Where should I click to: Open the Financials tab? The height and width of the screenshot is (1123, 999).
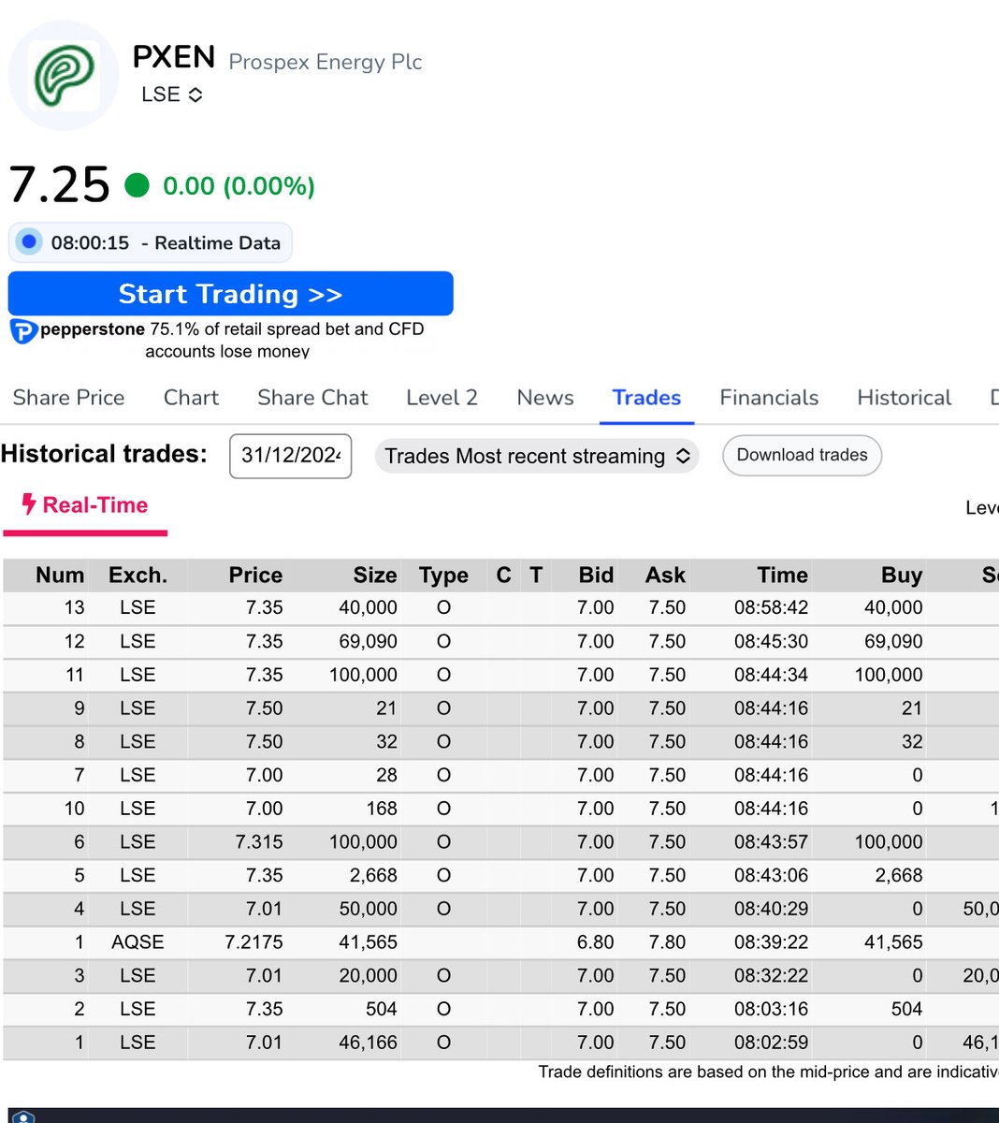[x=769, y=398]
